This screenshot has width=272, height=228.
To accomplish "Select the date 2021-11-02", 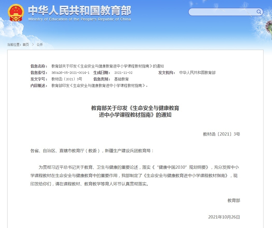I will click(123, 73).
